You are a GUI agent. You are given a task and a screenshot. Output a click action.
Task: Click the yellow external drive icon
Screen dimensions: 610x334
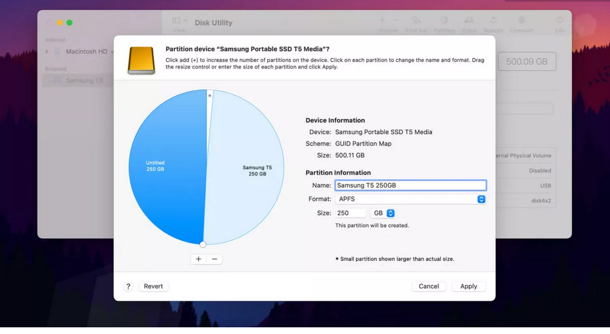(x=141, y=60)
